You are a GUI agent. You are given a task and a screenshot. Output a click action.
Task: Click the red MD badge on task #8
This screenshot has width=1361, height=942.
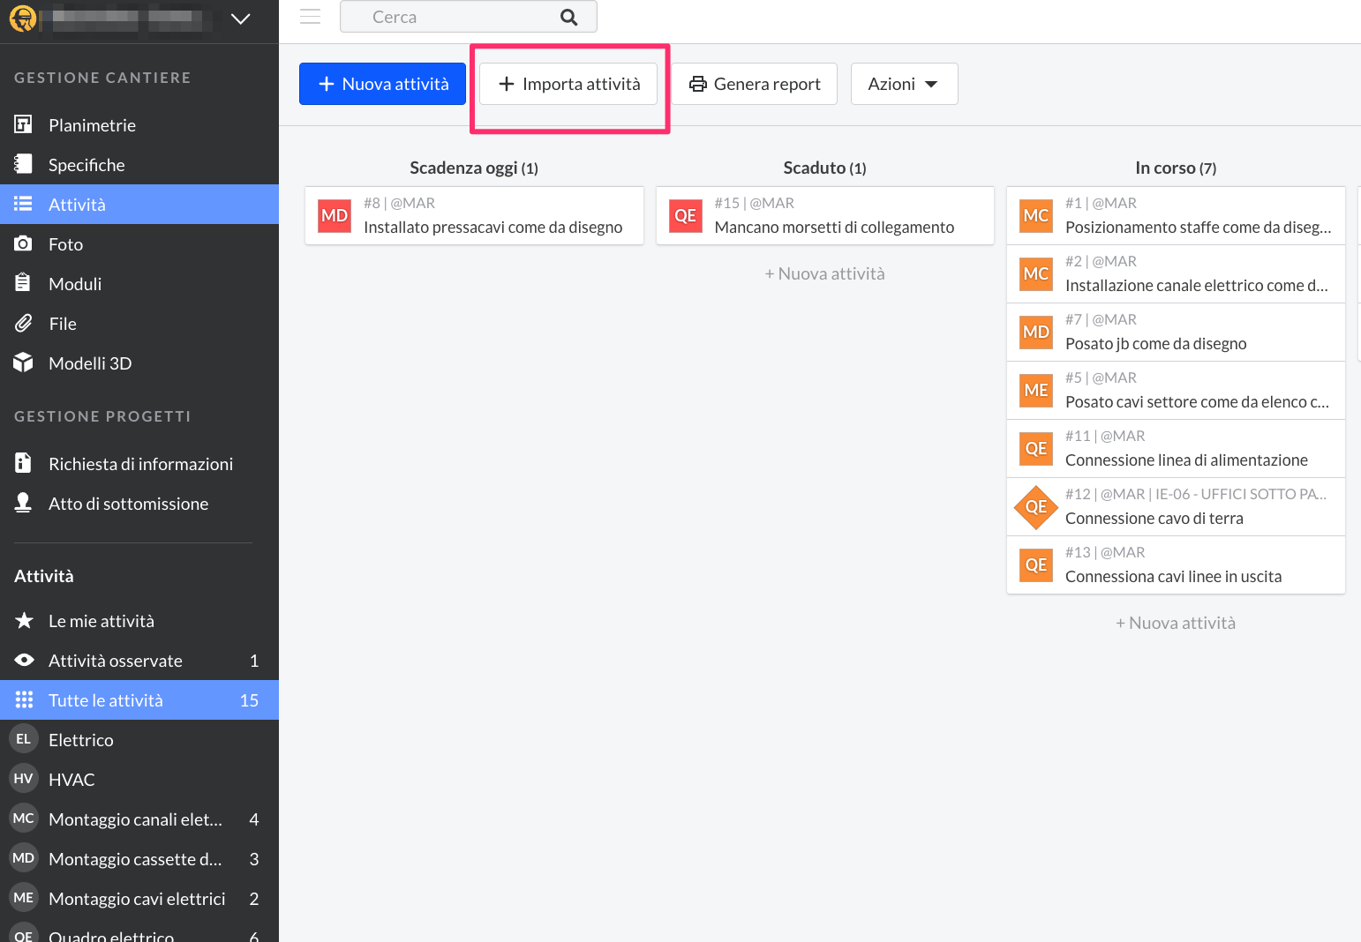pyautogui.click(x=335, y=216)
